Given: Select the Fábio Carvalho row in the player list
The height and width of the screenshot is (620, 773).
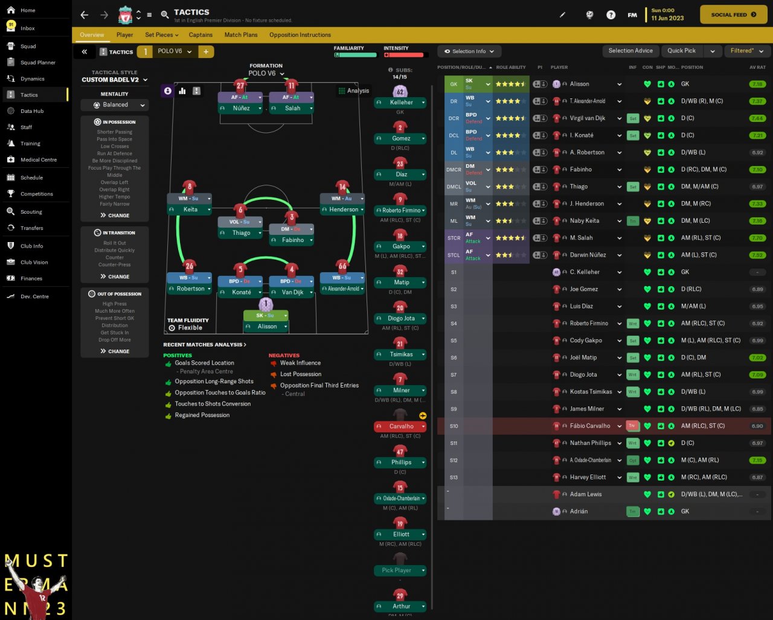Looking at the screenshot, I should (604, 426).
